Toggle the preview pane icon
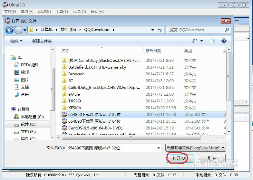This screenshot has height=180, width=253. pyautogui.click(x=212, y=41)
